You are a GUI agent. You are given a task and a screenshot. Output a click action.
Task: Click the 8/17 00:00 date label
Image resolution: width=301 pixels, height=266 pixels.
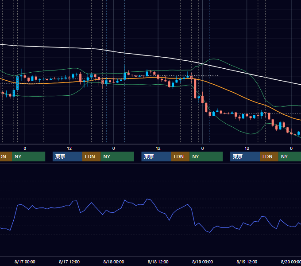click(x=25, y=262)
